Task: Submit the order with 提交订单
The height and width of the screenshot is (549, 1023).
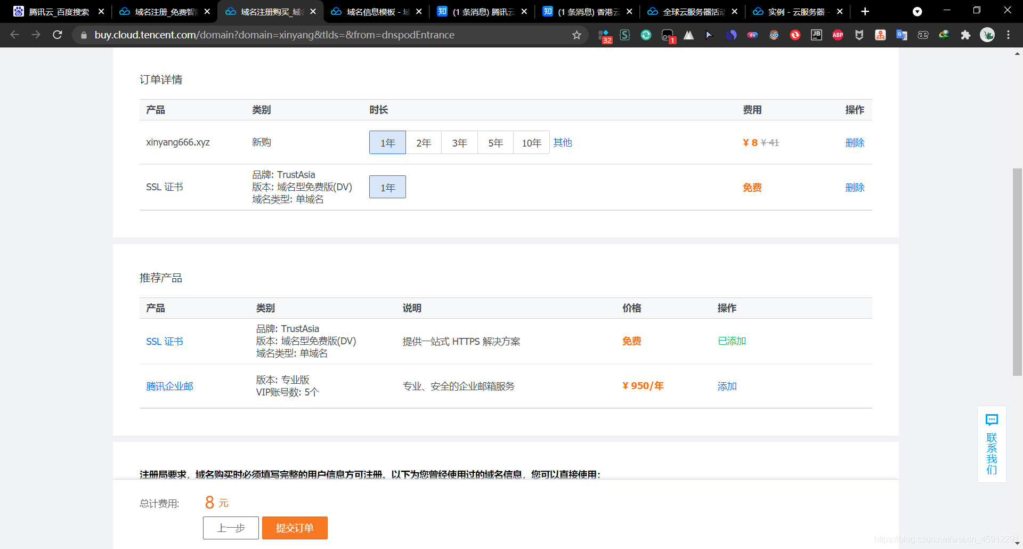Action: 295,528
